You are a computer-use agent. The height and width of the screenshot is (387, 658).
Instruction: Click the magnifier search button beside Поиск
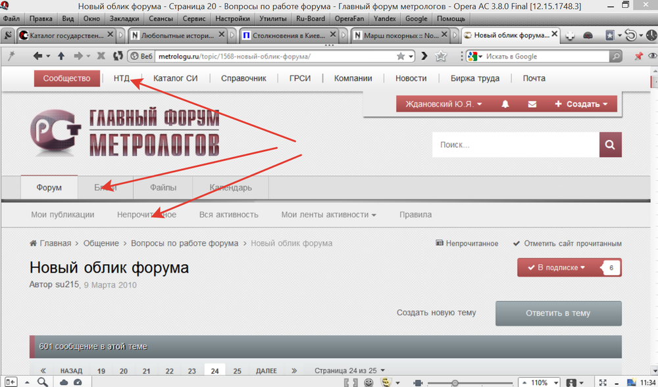coord(610,145)
